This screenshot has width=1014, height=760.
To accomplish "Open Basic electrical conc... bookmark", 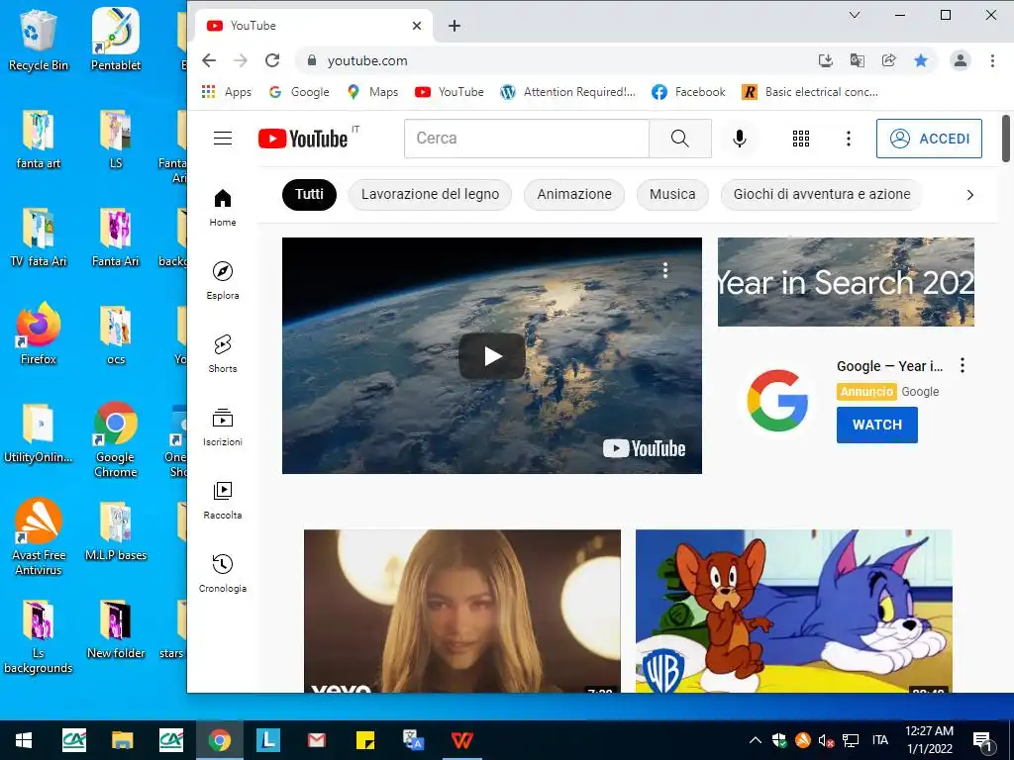I will point(810,92).
